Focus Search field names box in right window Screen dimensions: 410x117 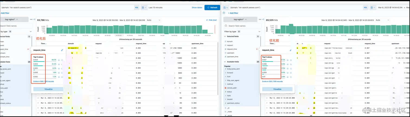pyautogui.click(x=243, y=26)
